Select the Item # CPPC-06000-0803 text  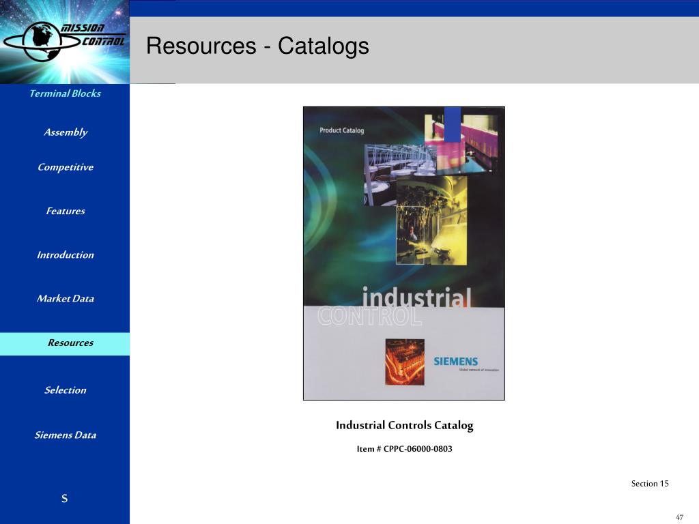[404, 449]
